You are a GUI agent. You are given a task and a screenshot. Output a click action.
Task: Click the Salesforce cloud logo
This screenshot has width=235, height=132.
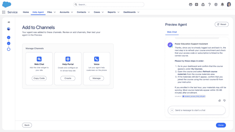[x=7, y=5]
